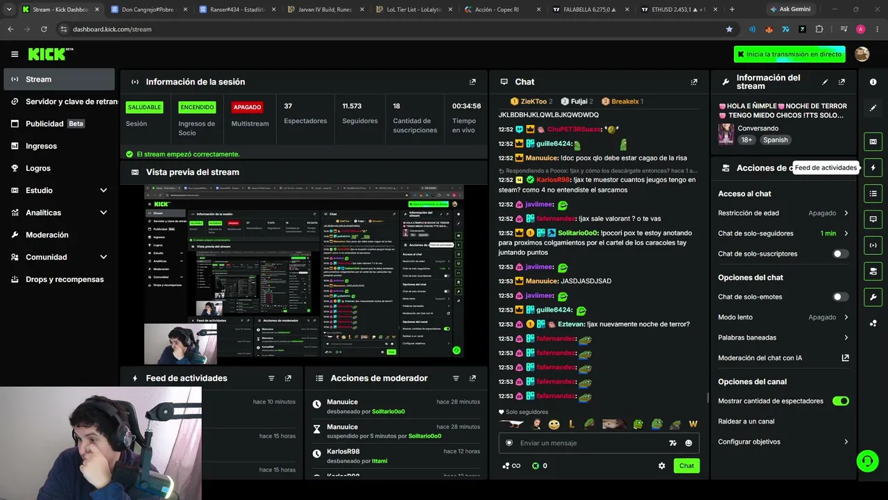Open Restricción de edad options
Screen dimensions: 888x500
(x=783, y=213)
